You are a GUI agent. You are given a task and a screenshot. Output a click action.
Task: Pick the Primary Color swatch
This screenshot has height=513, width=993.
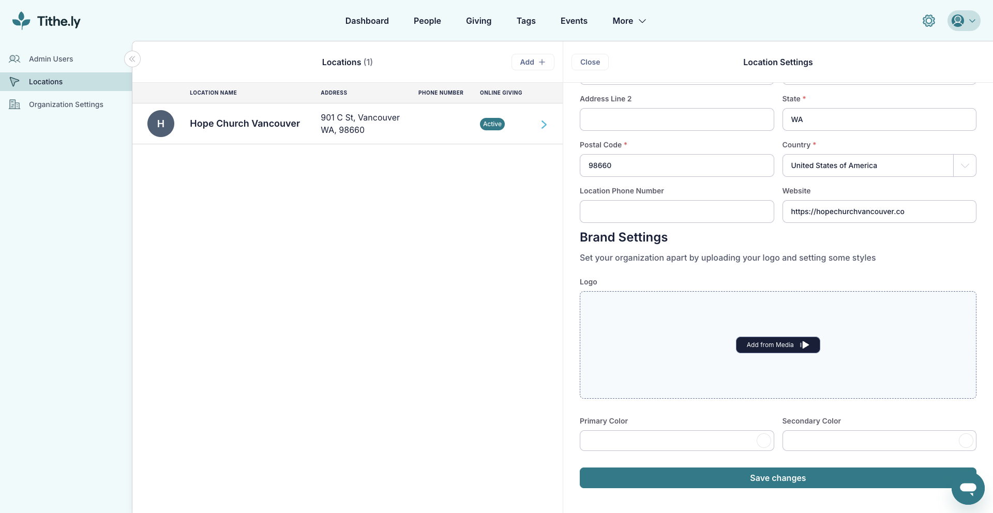(x=763, y=441)
